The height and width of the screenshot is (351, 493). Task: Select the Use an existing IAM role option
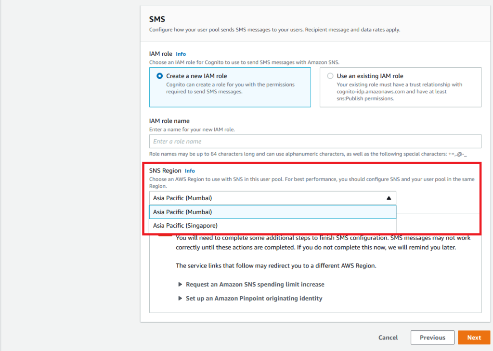pyautogui.click(x=330, y=76)
